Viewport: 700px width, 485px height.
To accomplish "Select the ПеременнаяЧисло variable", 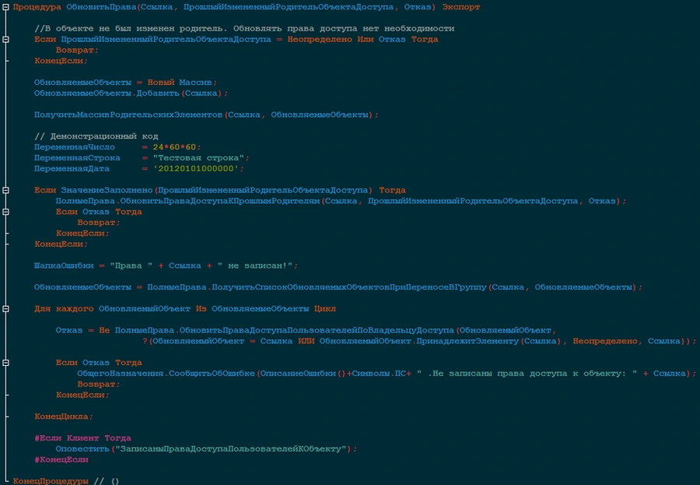I will 74,147.
